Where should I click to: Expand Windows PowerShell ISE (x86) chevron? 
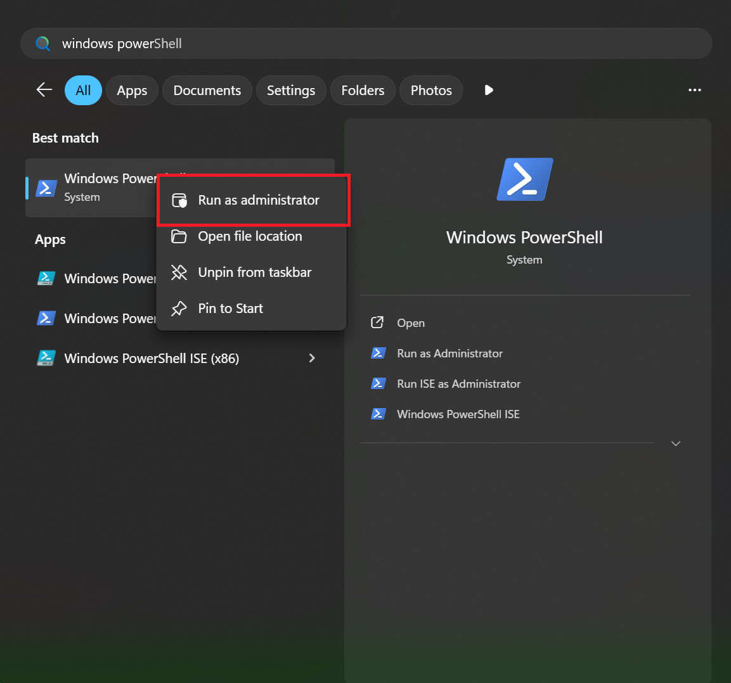coord(311,359)
